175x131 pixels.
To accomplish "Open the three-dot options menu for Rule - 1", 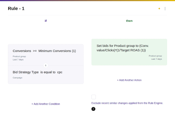I will pos(165,9).
